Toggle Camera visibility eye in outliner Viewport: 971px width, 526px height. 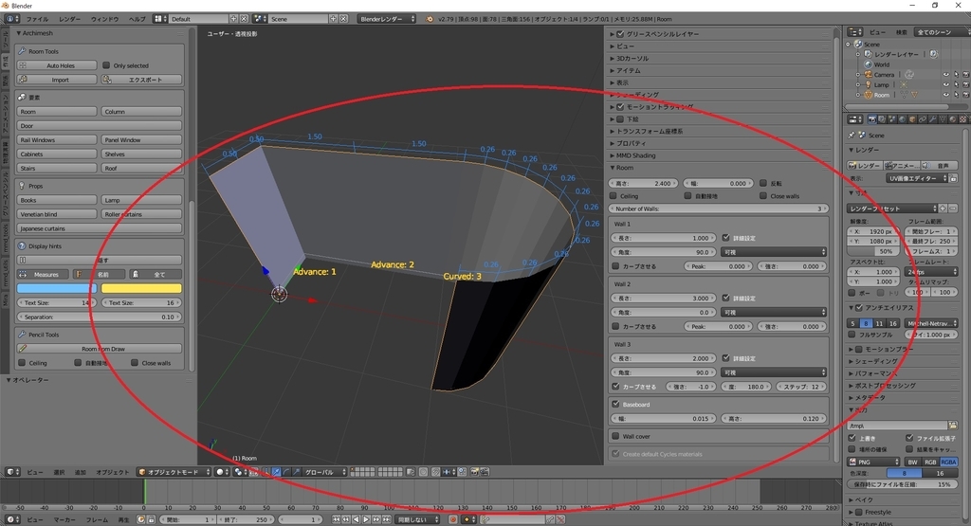[945, 75]
